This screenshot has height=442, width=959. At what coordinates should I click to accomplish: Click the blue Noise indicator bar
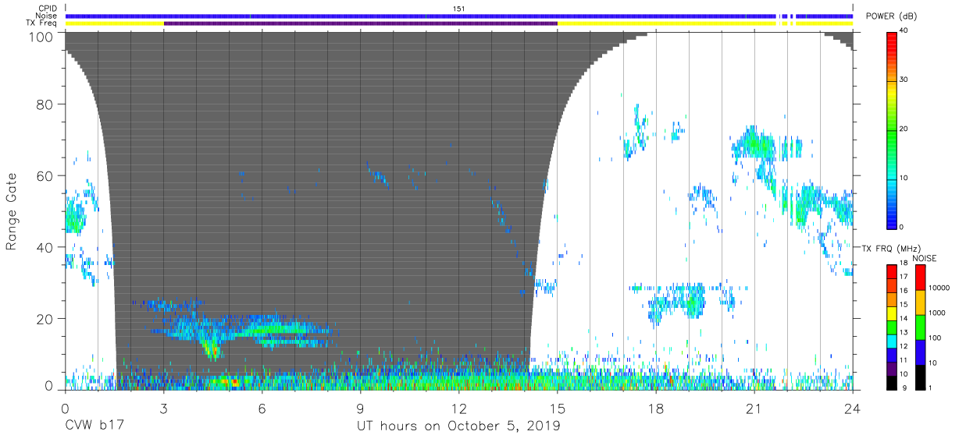459,16
